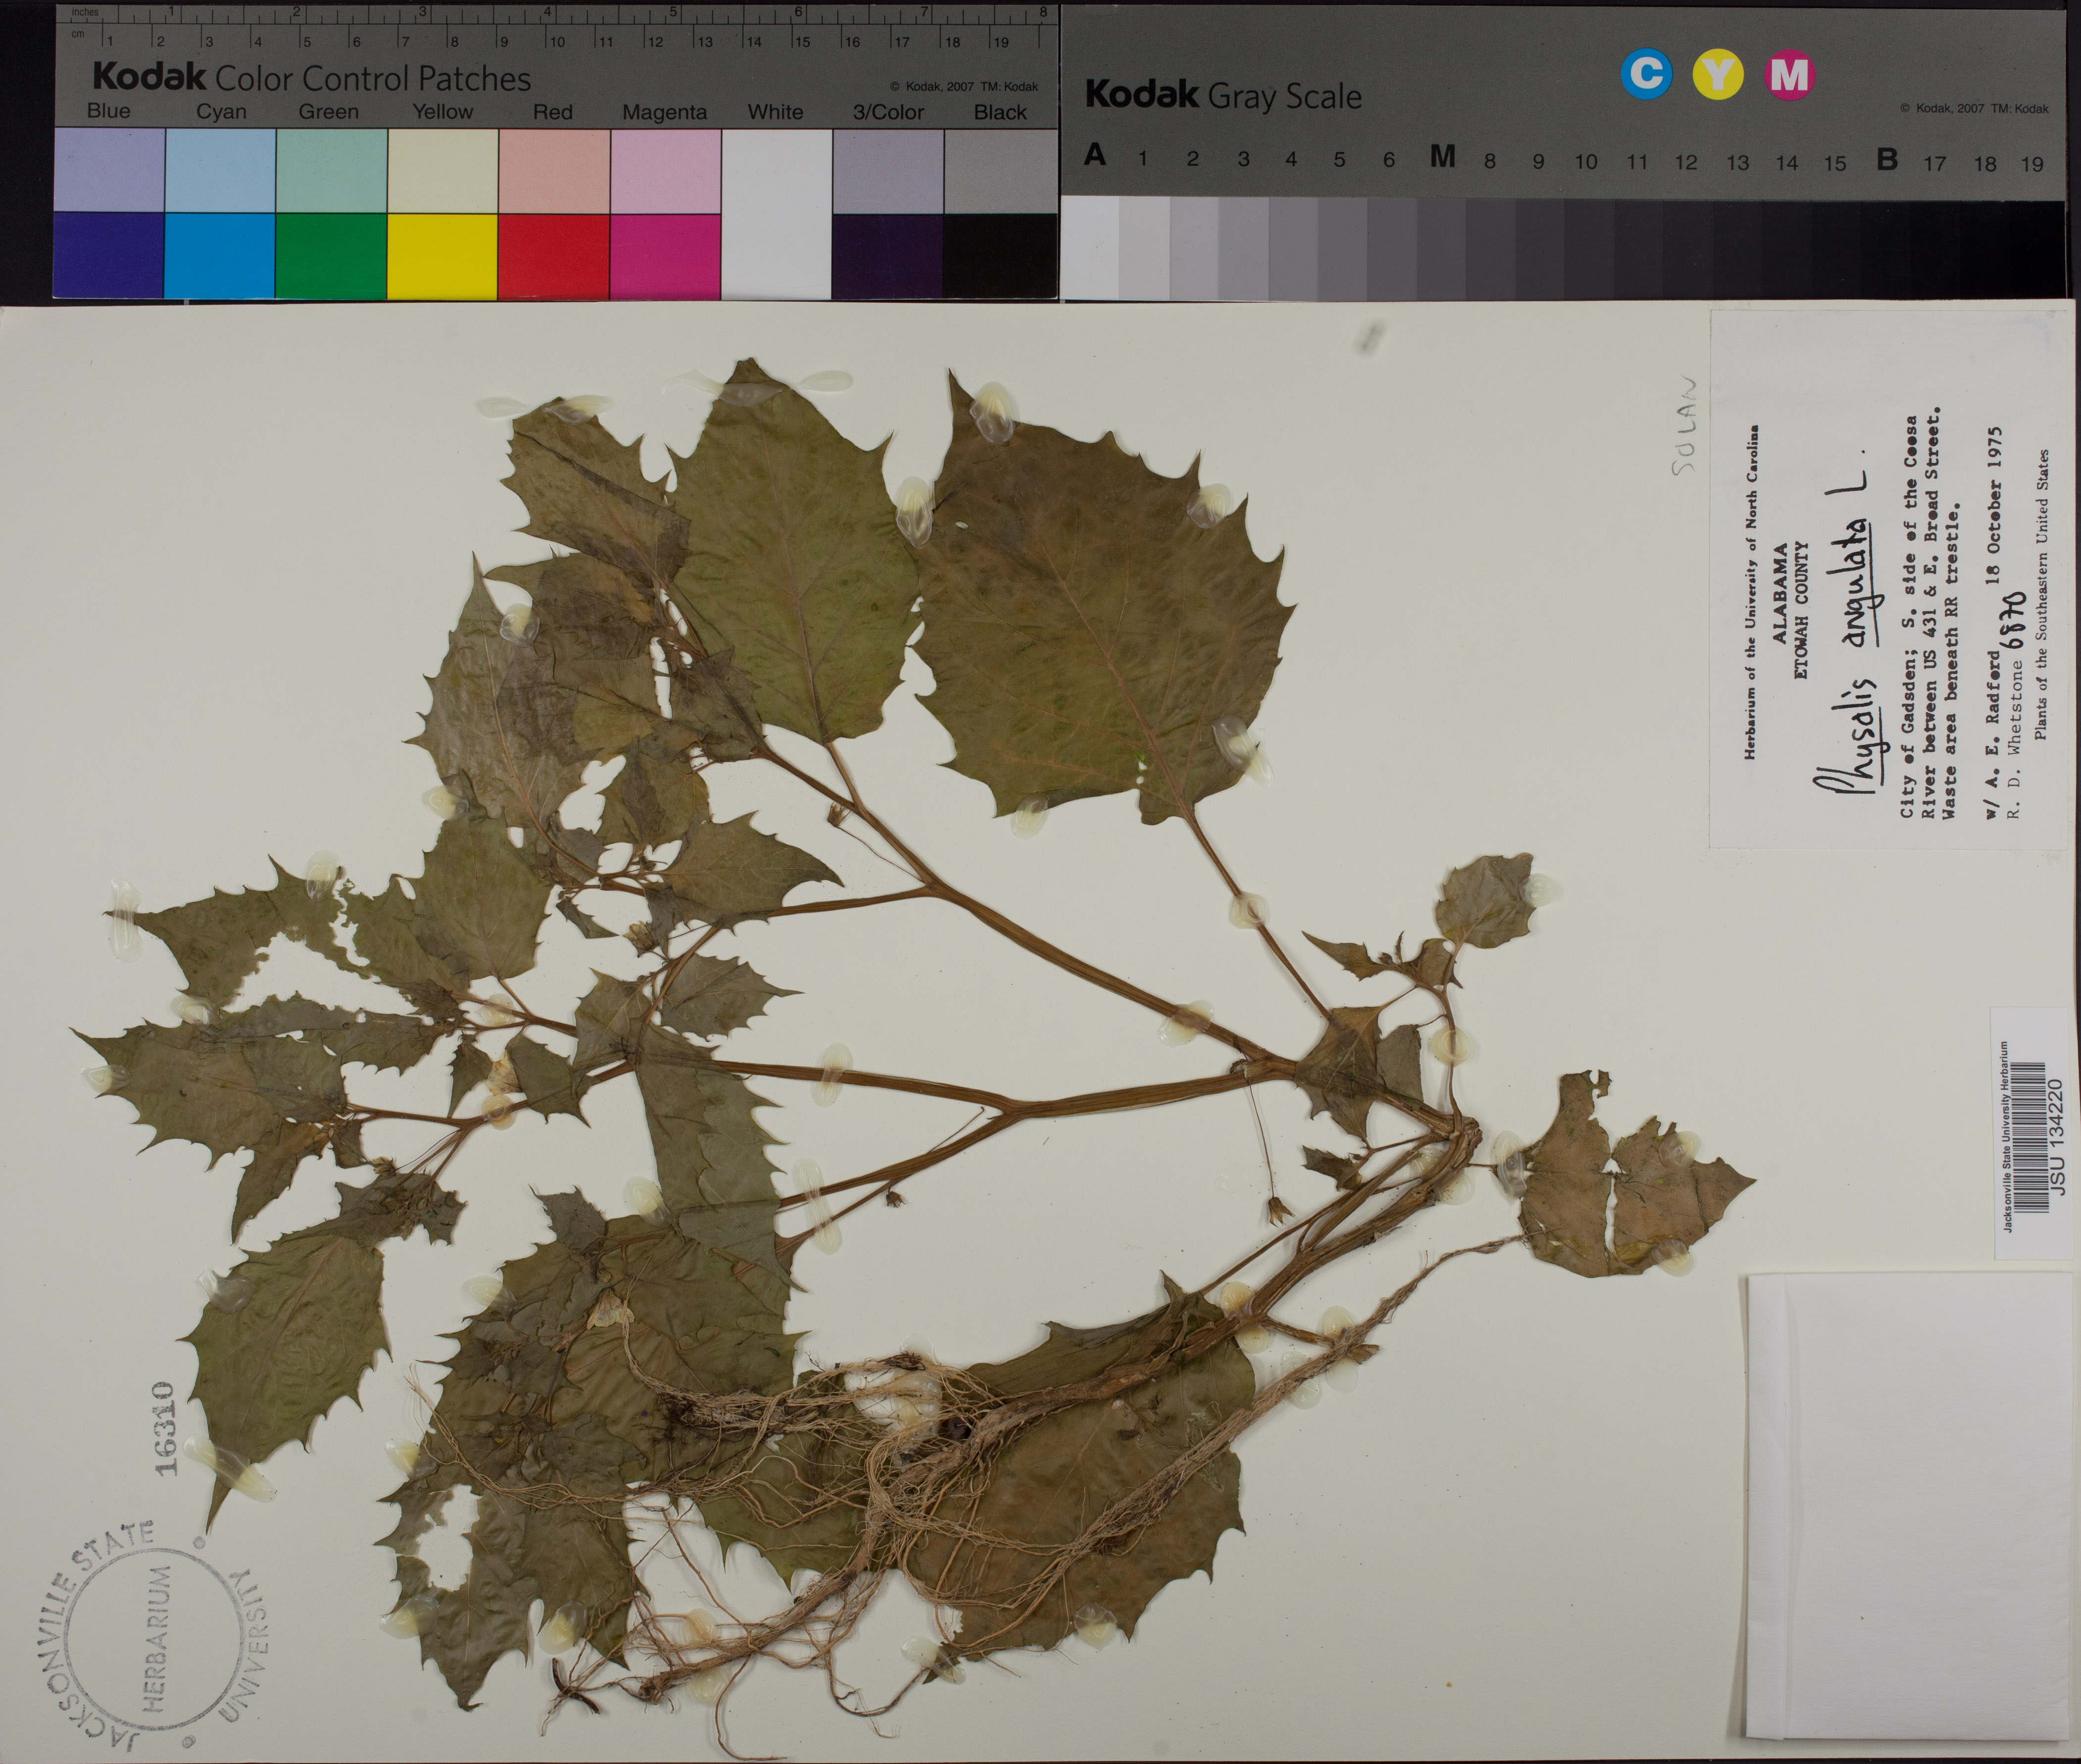Click the 'Black' column label
Screen dimensions: 2081x1764
(x=1000, y=113)
